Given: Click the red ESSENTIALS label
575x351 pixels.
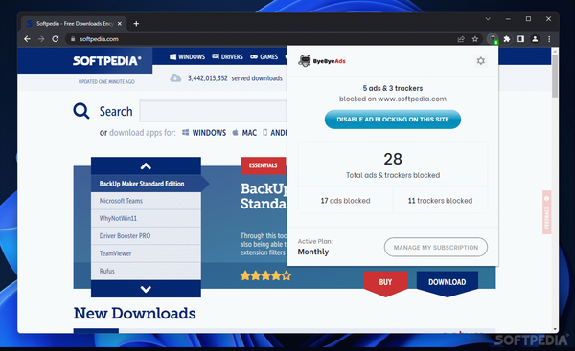Looking at the screenshot, I should click(263, 165).
